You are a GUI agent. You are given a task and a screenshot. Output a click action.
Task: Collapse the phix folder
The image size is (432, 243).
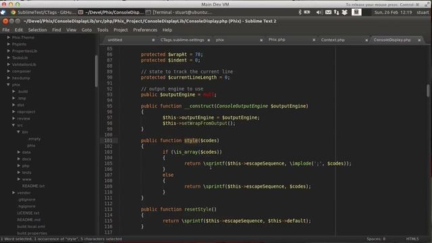point(8,84)
